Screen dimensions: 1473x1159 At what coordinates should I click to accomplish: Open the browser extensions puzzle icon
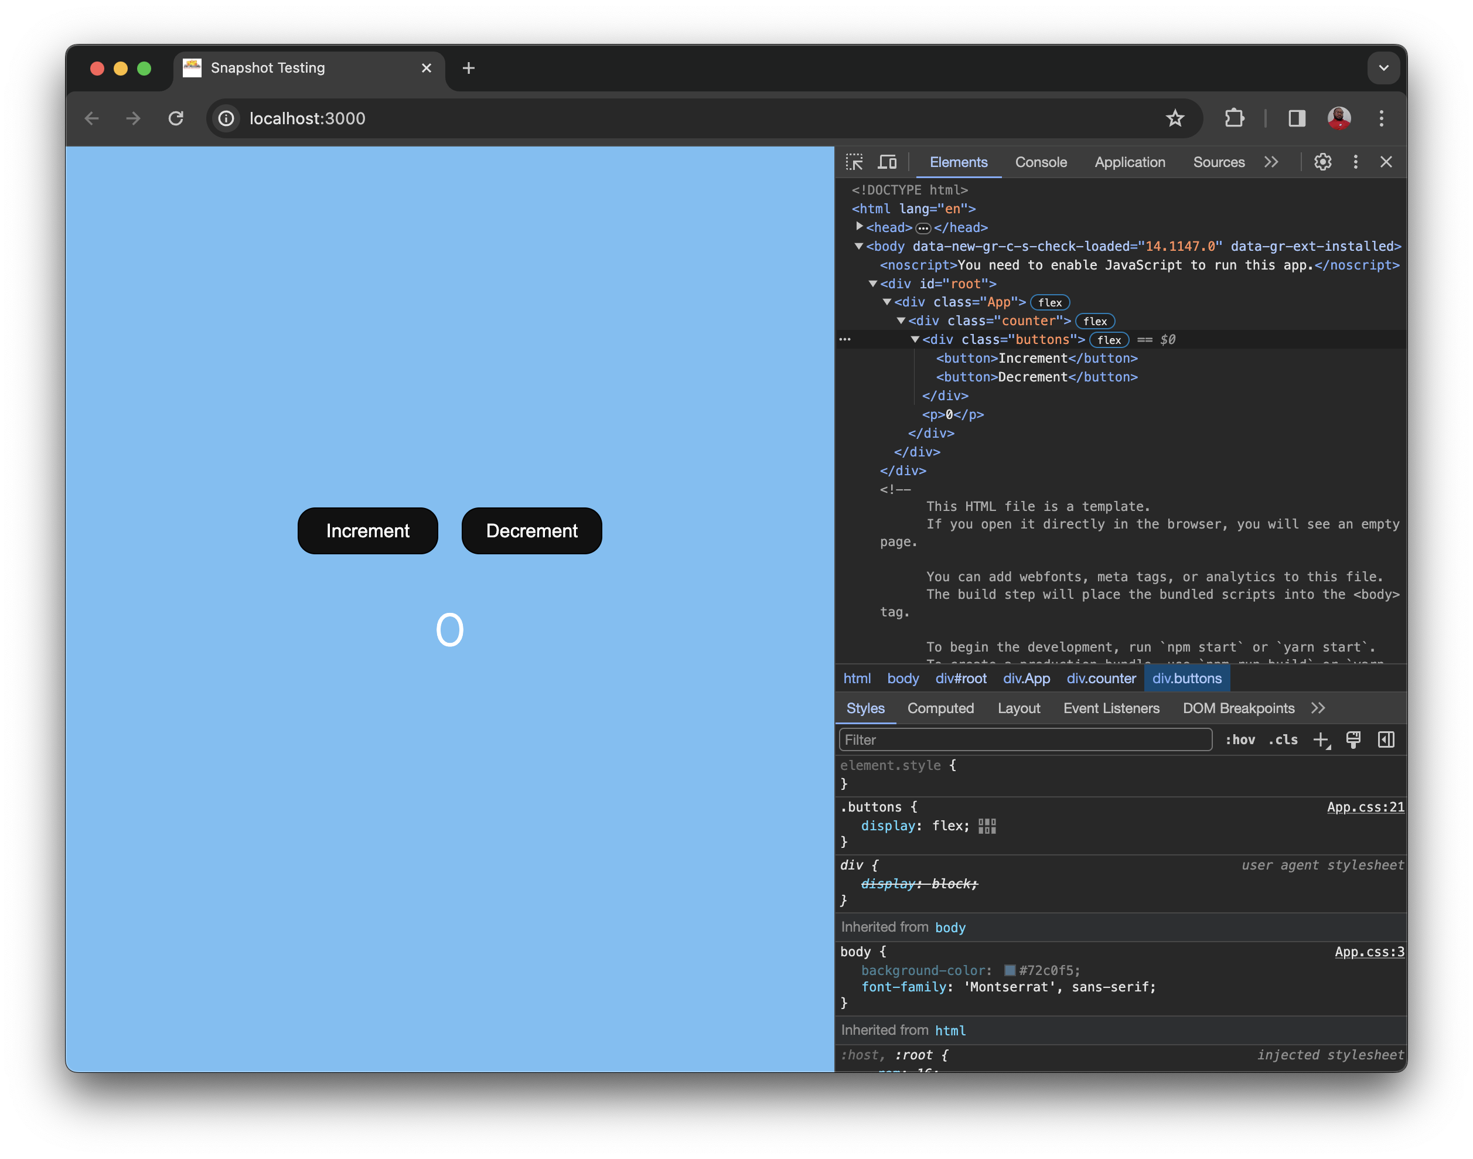coord(1234,118)
